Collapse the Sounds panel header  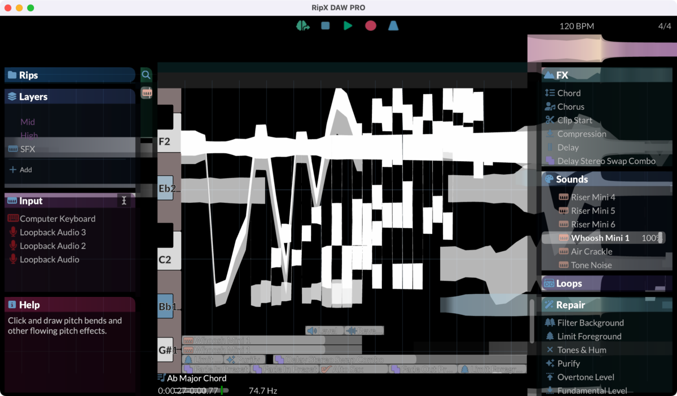607,179
